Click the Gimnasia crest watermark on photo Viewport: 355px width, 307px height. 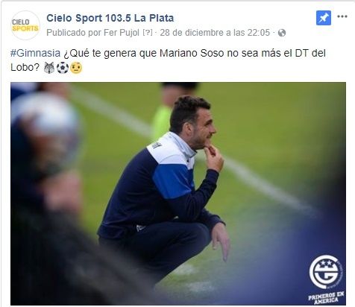[x=326, y=272]
